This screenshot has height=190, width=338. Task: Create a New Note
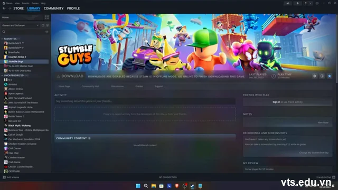coord(323,122)
